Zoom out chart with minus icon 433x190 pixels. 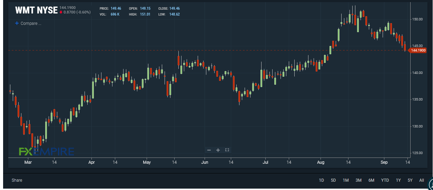coord(209,150)
